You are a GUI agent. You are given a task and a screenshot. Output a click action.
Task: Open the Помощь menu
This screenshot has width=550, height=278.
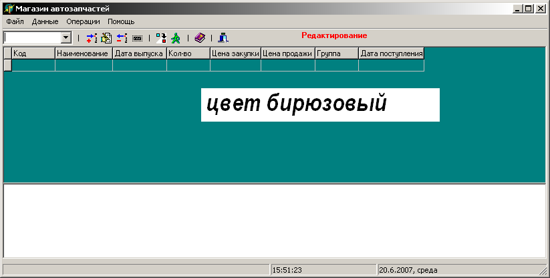click(121, 22)
